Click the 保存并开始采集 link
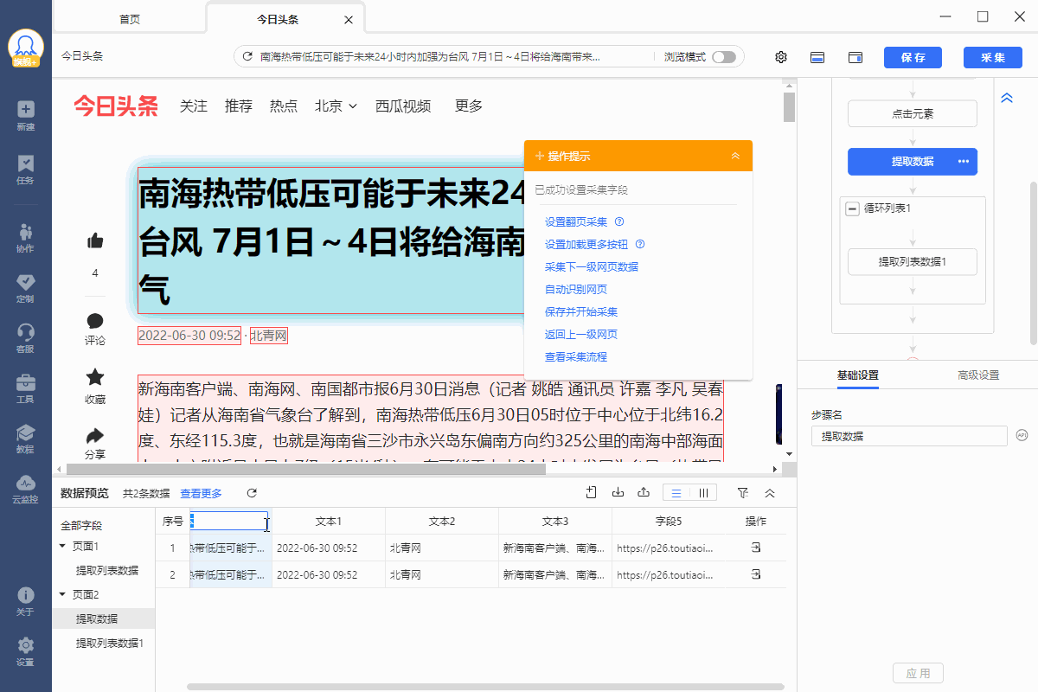Screen dimensions: 1038x692 (x=581, y=311)
